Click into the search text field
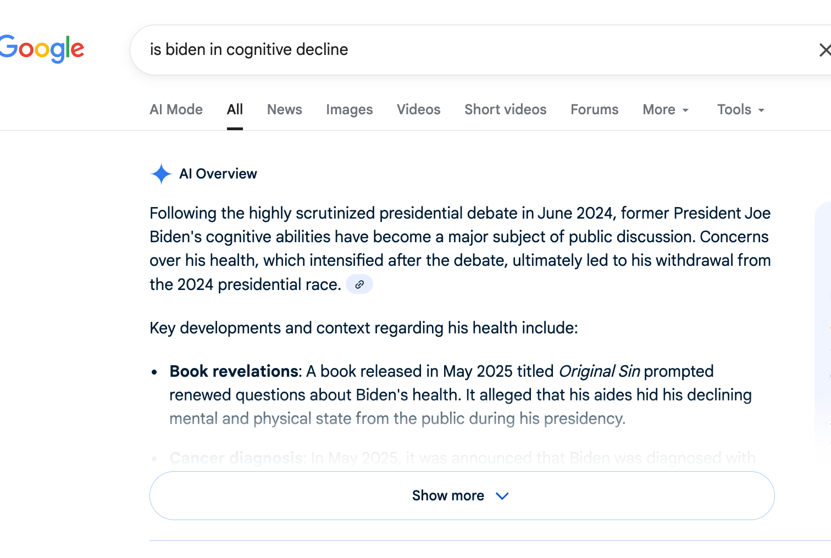This screenshot has width=831, height=558. click(440, 50)
